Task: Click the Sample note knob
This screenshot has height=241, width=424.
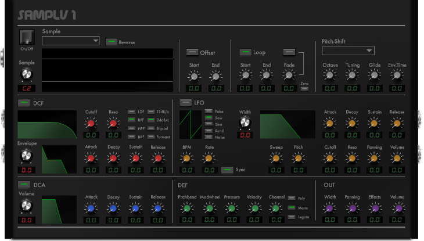Action: pyautogui.click(x=27, y=74)
